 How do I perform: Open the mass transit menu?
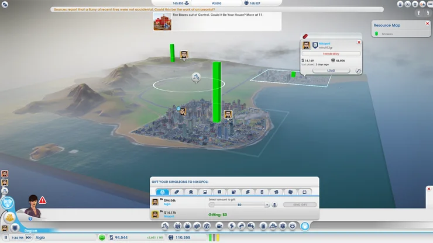219,226
